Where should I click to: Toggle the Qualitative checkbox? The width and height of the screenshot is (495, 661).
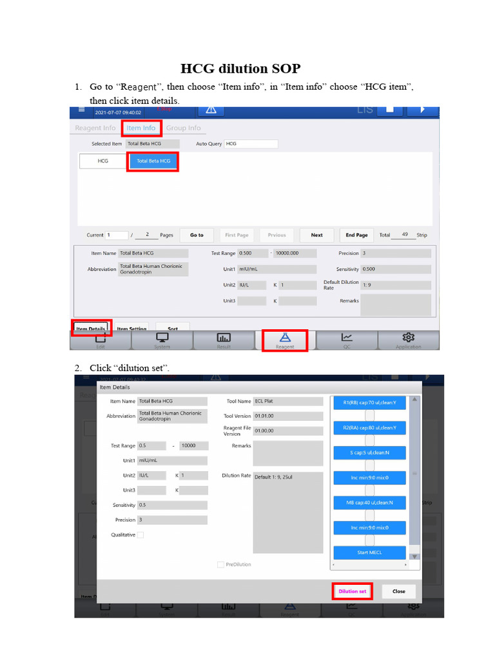(141, 535)
